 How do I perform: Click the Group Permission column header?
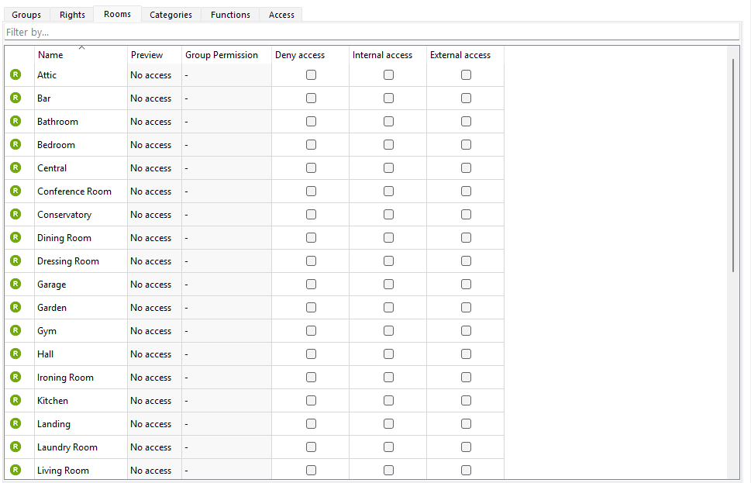[x=222, y=55]
